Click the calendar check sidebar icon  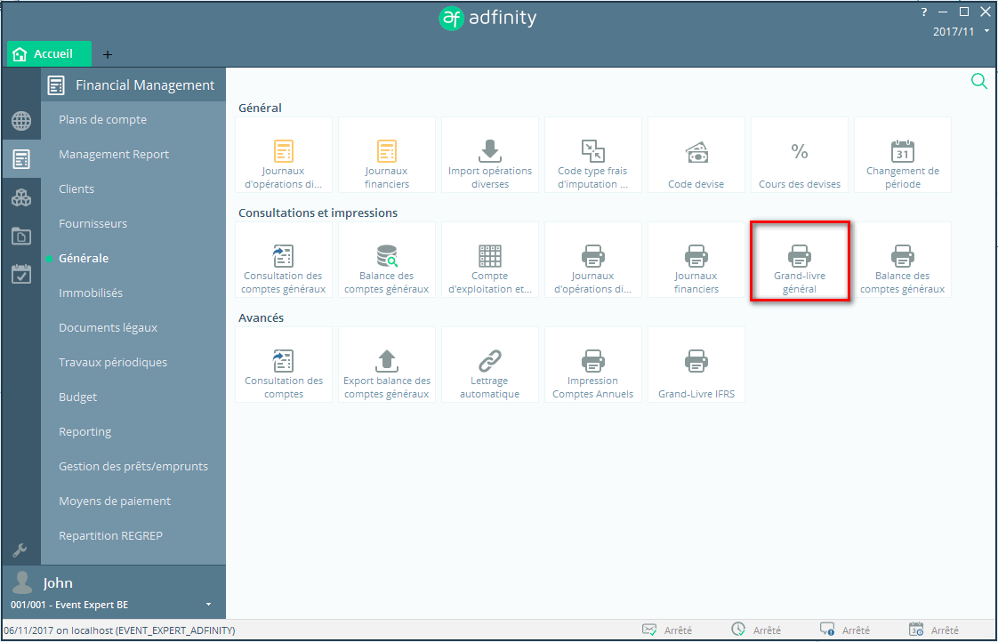[x=21, y=274]
